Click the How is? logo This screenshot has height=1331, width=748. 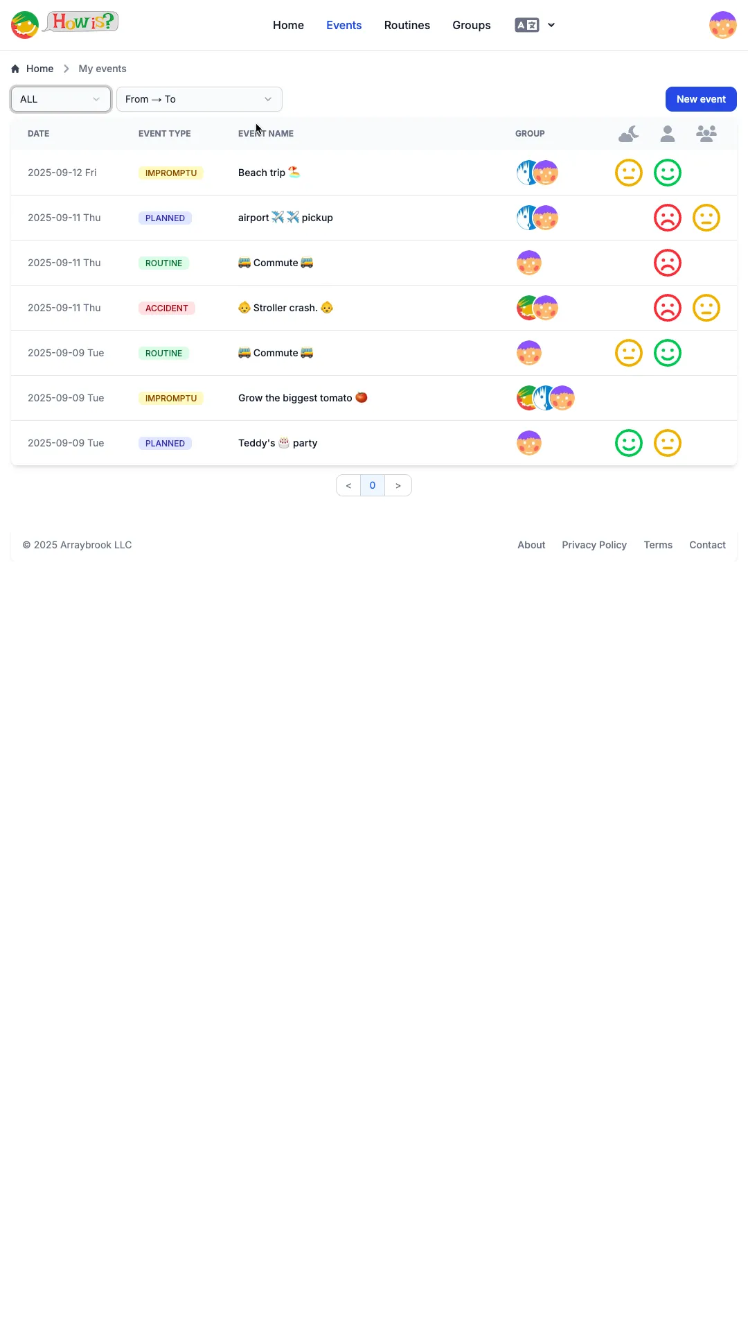64,24
